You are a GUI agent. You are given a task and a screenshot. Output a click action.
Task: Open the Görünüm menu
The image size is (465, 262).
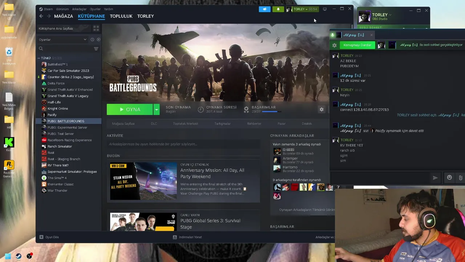[x=62, y=9]
